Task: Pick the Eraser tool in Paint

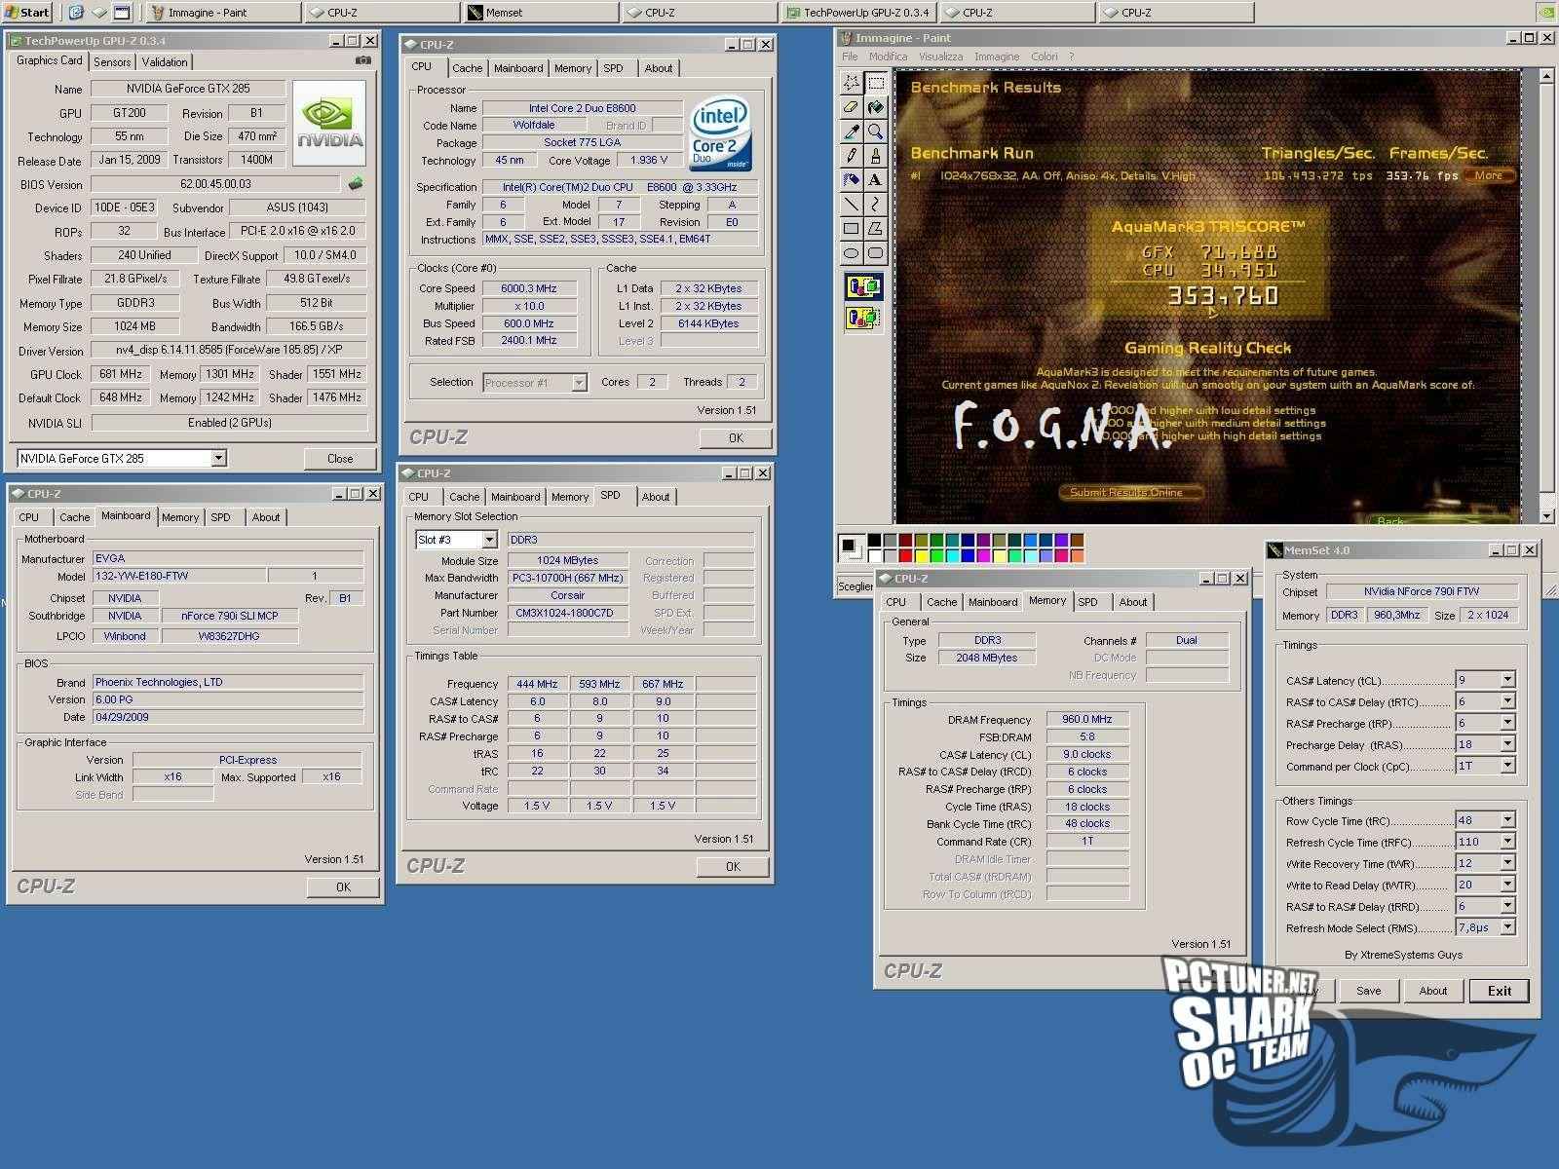Action: (x=851, y=107)
